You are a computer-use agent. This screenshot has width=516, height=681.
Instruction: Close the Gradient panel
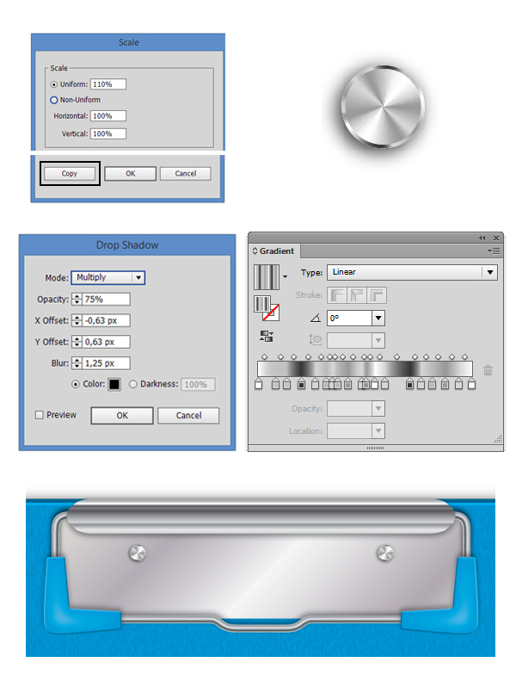pos(496,238)
